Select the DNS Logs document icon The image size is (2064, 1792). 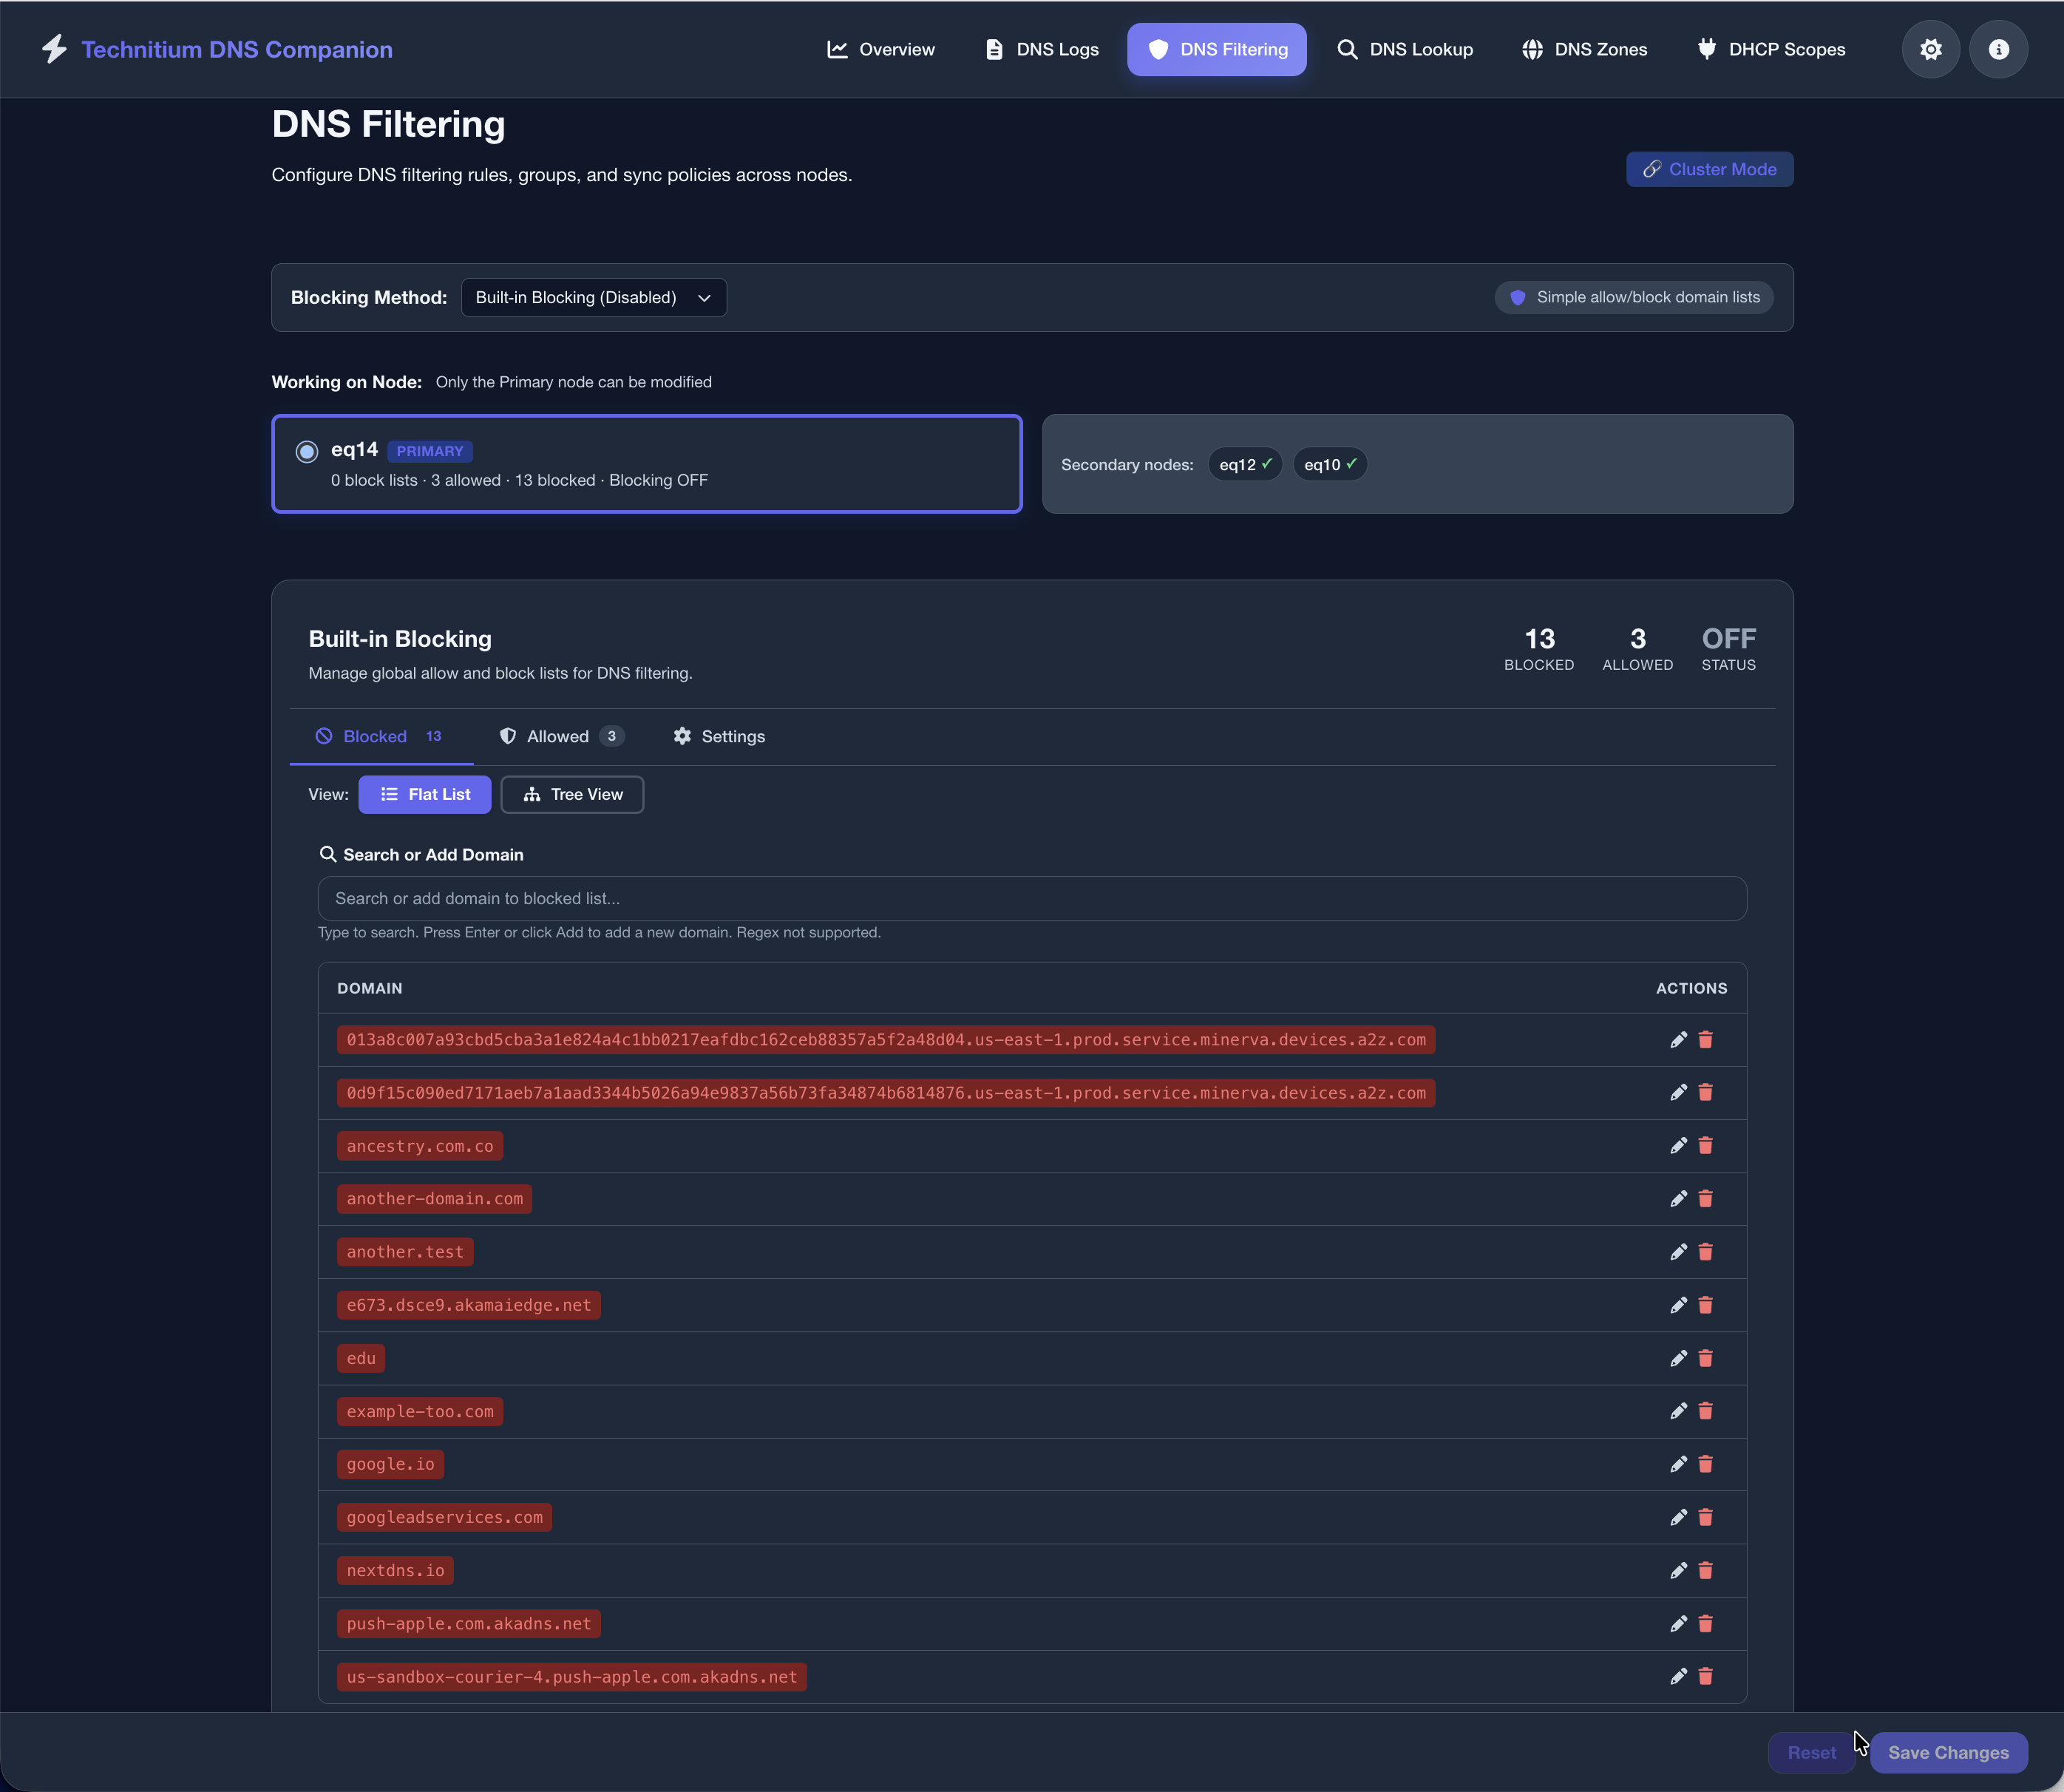coord(994,49)
